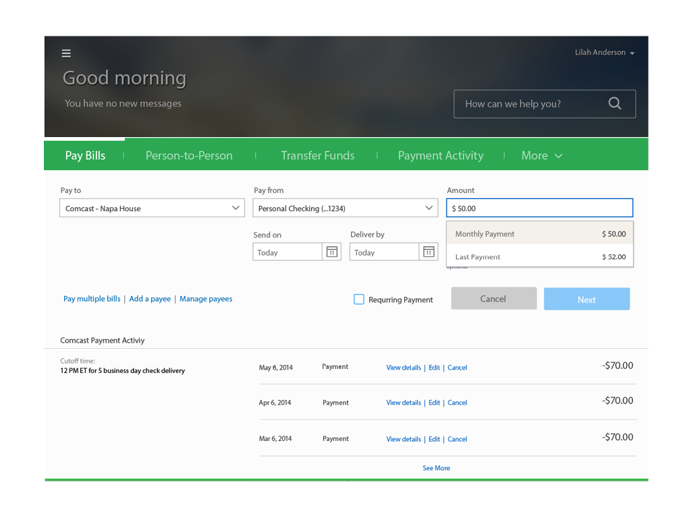
Task: Click the -$70.00 amount for Mar 6
Action: pos(617,437)
